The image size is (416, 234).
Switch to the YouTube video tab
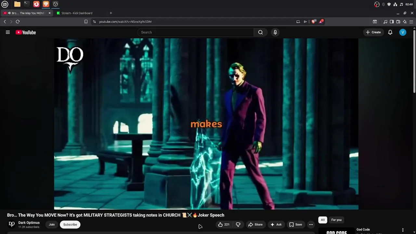click(26, 13)
